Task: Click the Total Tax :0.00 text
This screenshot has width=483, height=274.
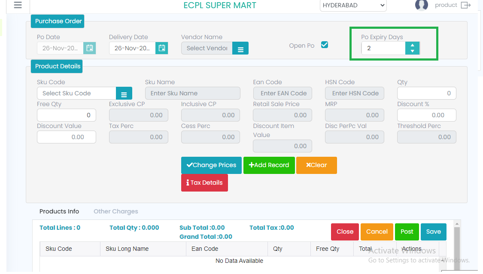Action: tap(272, 228)
